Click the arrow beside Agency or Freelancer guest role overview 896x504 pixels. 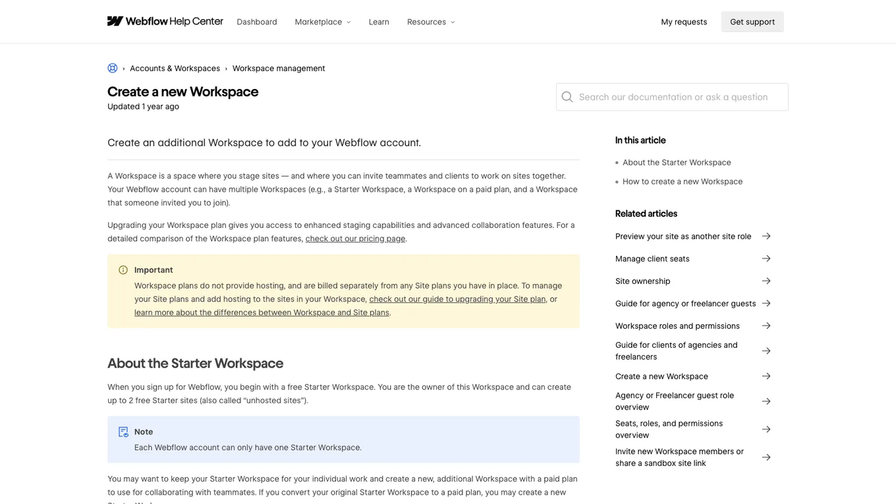[766, 401]
